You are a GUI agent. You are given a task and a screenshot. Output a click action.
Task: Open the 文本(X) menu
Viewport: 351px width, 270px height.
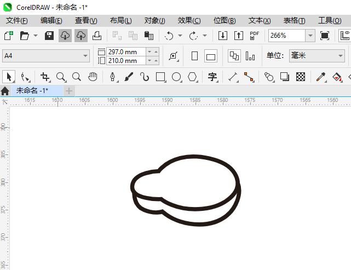(x=260, y=21)
